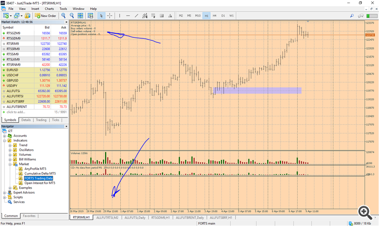Open the search magnifier in toolbar
The image size is (379, 226).
click(x=352, y=16)
